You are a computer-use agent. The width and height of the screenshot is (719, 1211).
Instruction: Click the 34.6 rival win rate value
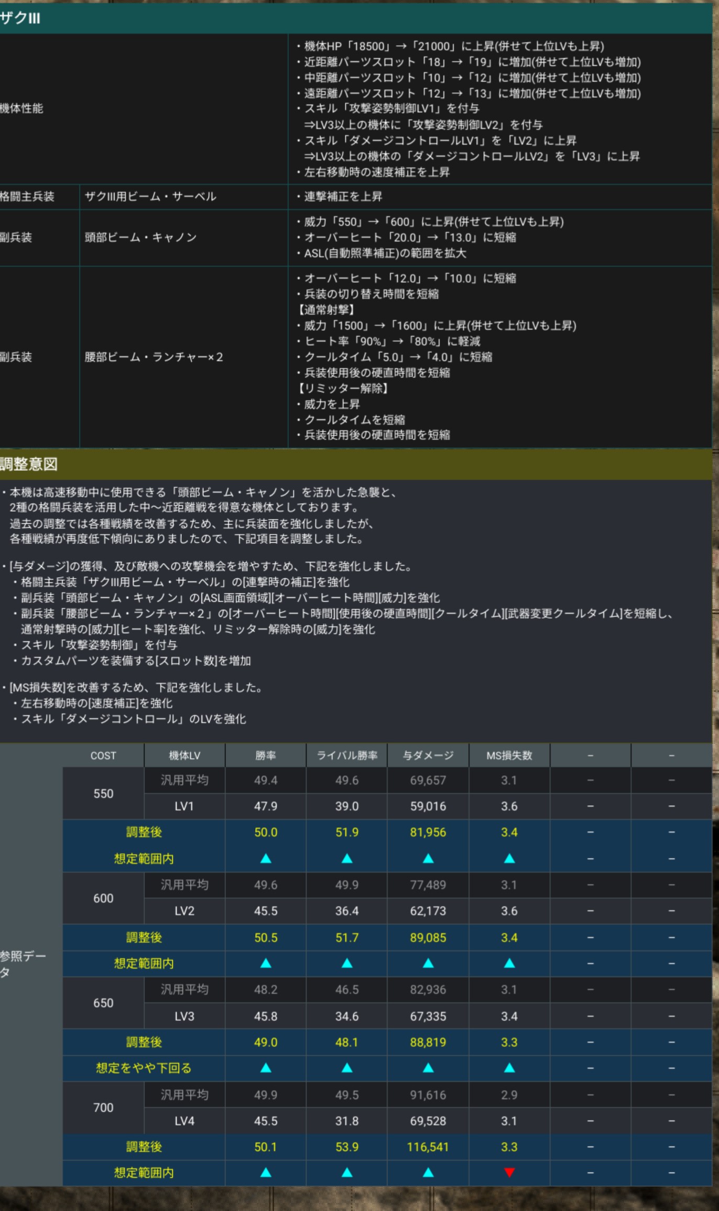click(x=347, y=1016)
